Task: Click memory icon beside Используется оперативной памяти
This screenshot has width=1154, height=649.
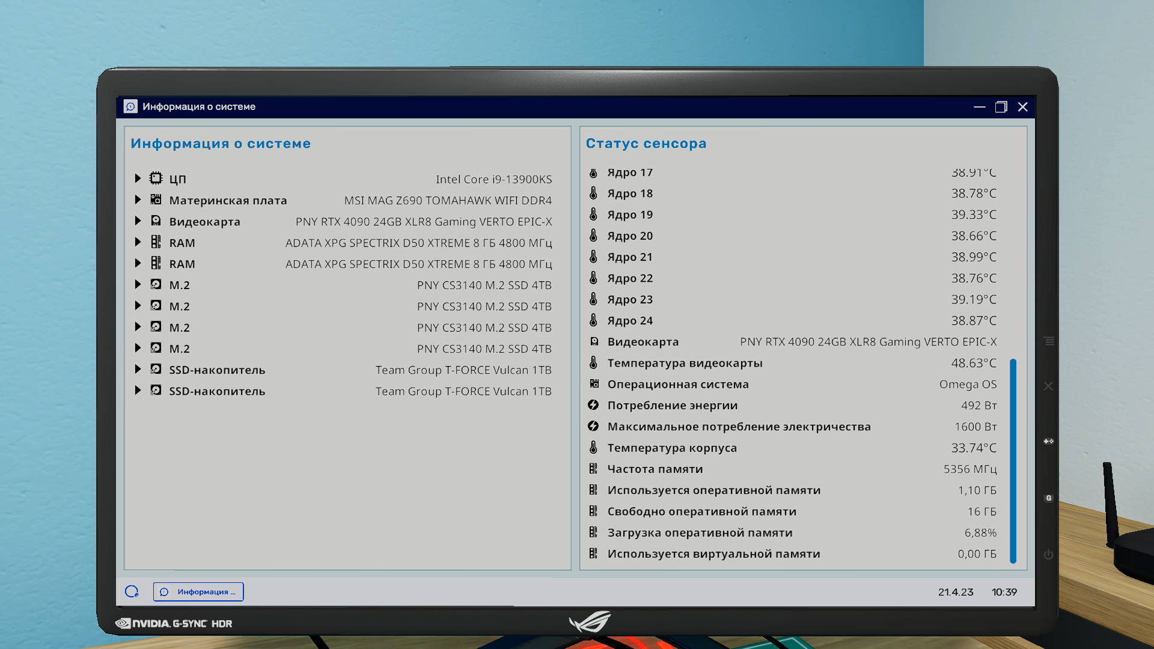Action: click(593, 490)
